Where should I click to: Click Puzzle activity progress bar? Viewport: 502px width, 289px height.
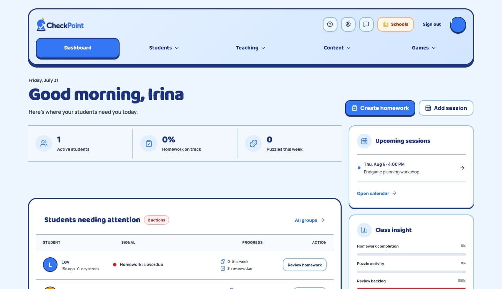click(411, 272)
